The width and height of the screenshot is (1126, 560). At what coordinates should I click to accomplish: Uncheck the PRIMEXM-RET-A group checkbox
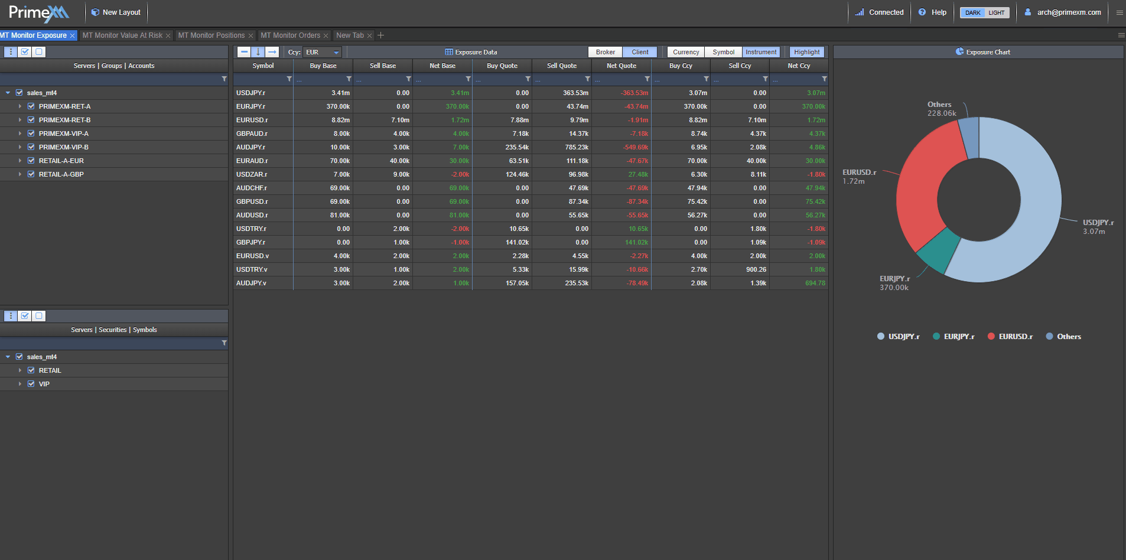(31, 106)
